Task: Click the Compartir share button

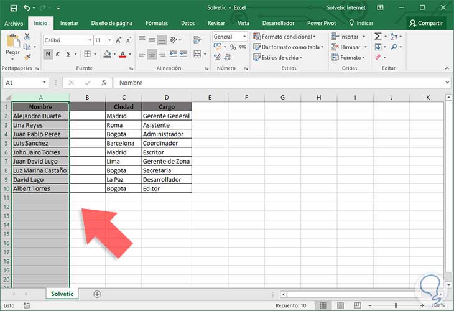Action: click(x=427, y=23)
